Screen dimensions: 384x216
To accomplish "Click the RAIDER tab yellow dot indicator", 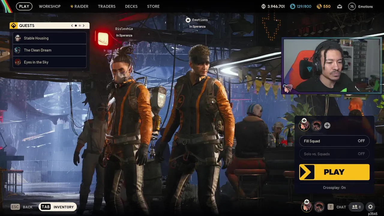I will pos(71,6).
